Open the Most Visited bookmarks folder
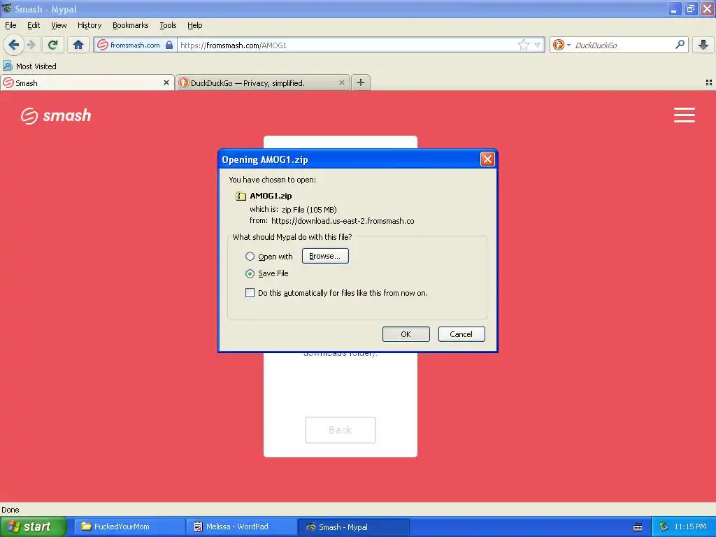Viewport: 716px width, 537px height. [29, 66]
